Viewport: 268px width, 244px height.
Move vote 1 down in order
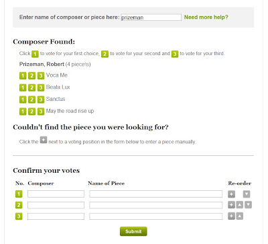[247, 194]
